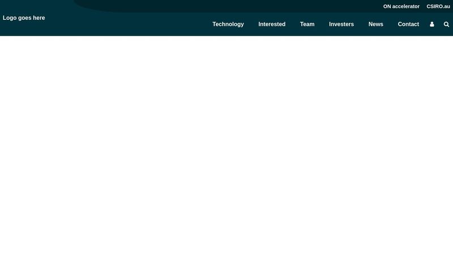Select Team in the navigation bar

[x=307, y=24]
